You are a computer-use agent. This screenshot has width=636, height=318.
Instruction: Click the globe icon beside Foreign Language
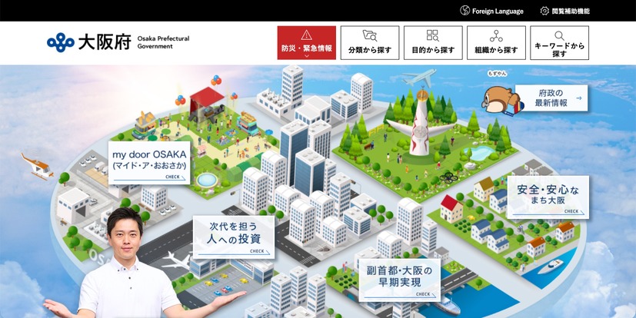465,11
